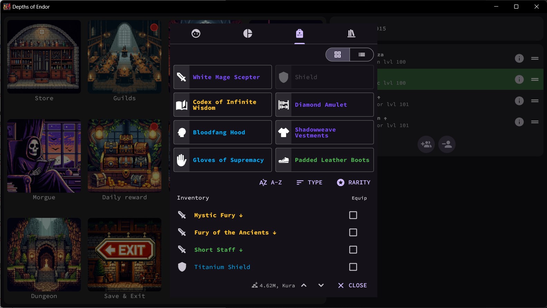Click the sword icon next to Mystic Fury
Image resolution: width=547 pixels, height=308 pixels.
tap(182, 215)
